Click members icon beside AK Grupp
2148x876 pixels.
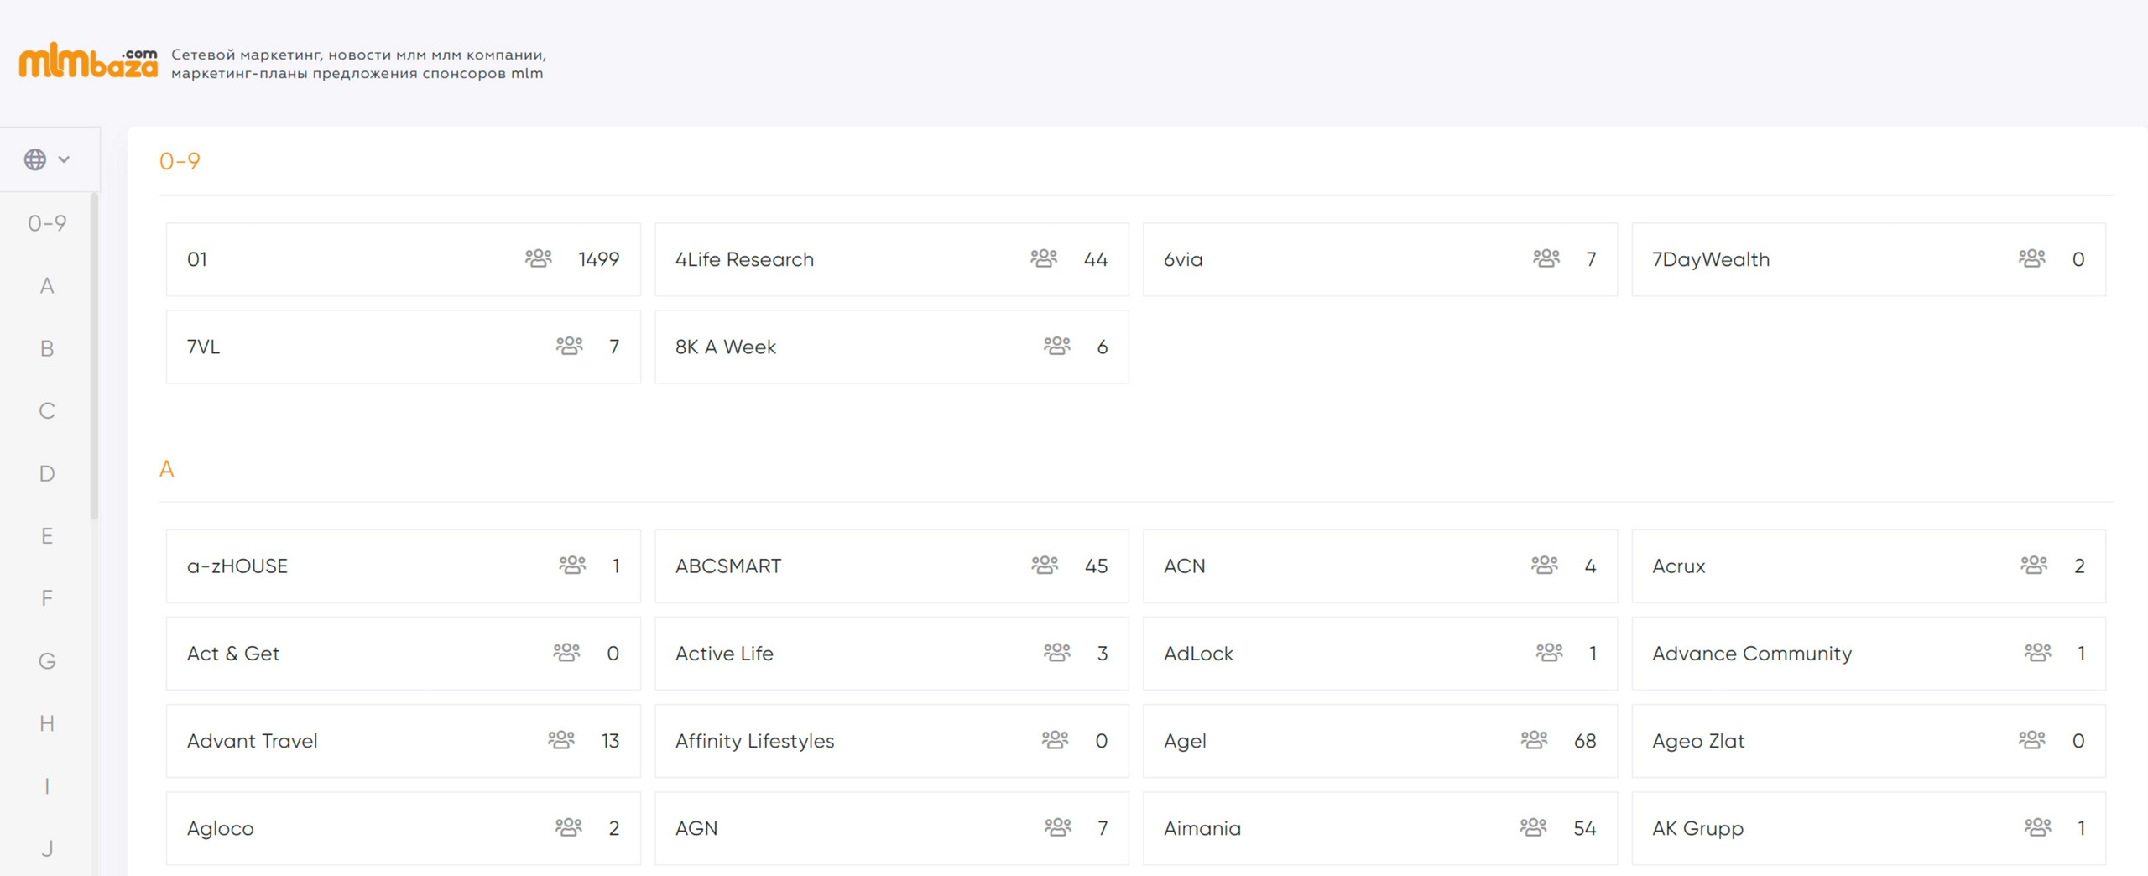(2038, 827)
